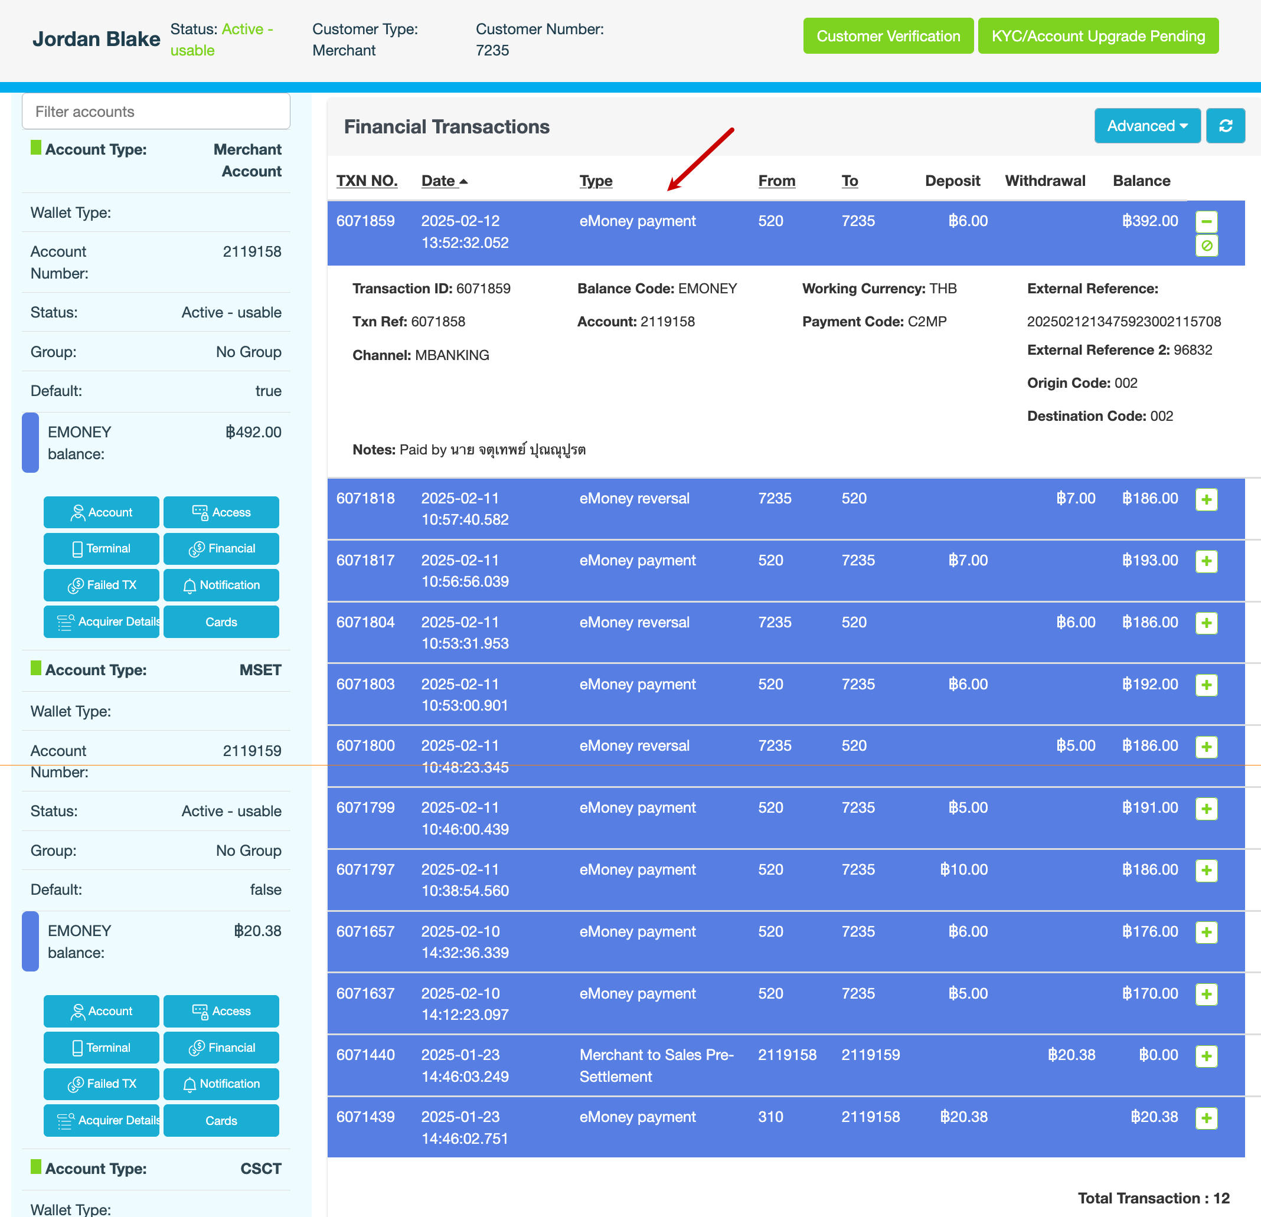The width and height of the screenshot is (1261, 1217).
Task: Open Failed TX for the Merchant Account
Action: click(101, 585)
